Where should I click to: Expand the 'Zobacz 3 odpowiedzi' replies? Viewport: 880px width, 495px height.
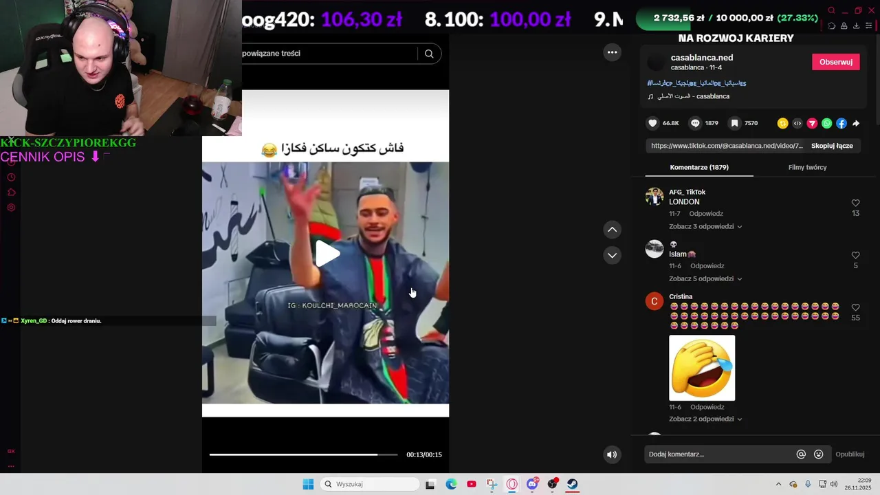705,226
